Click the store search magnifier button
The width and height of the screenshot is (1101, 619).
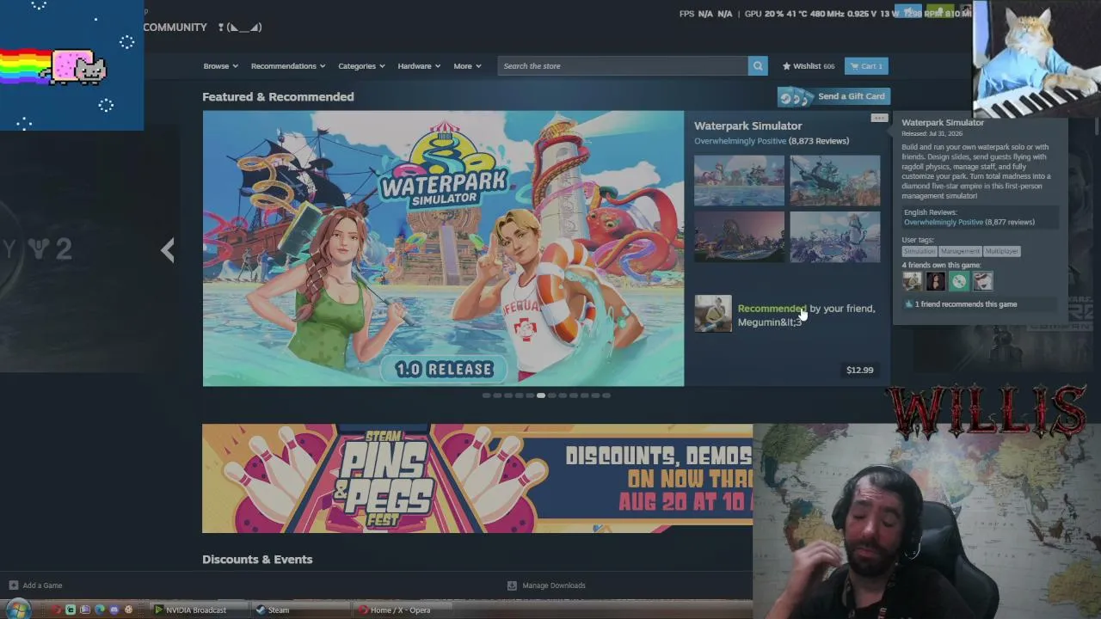[x=758, y=66]
